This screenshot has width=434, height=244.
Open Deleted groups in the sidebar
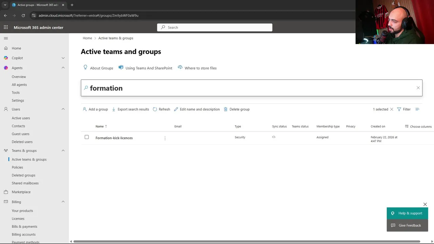click(23, 175)
